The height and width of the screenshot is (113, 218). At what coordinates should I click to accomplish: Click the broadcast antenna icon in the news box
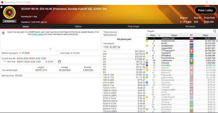click(3, 33)
